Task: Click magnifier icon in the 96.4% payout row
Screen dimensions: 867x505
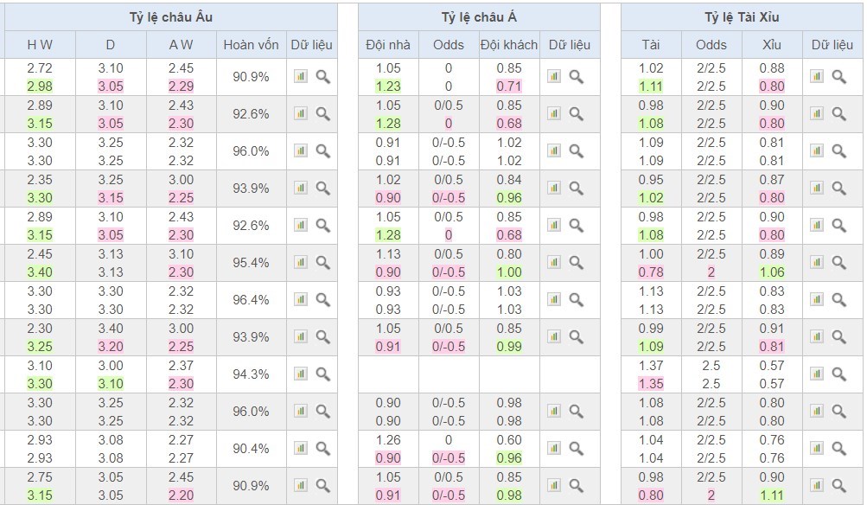Action: [322, 299]
